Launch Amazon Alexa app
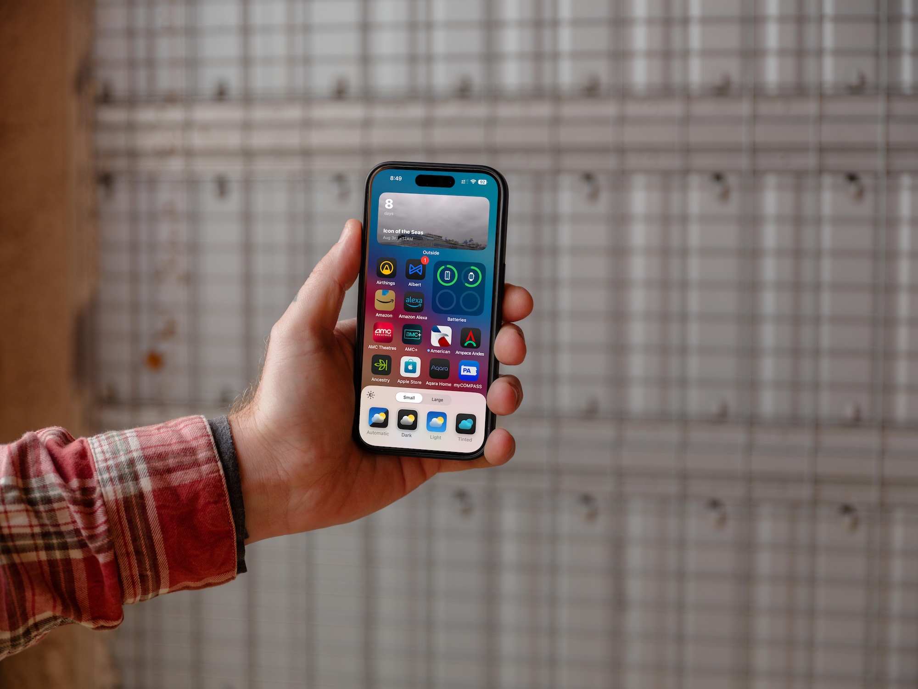 413,305
